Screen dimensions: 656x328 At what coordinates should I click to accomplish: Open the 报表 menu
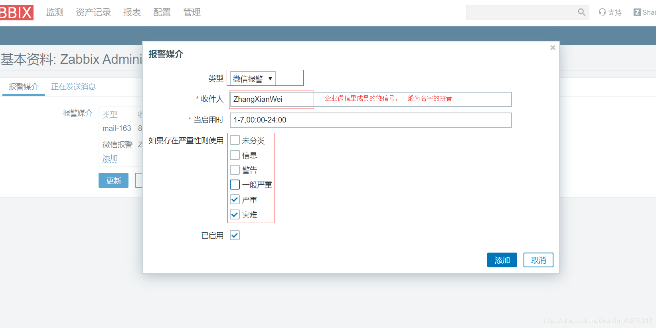pyautogui.click(x=132, y=12)
